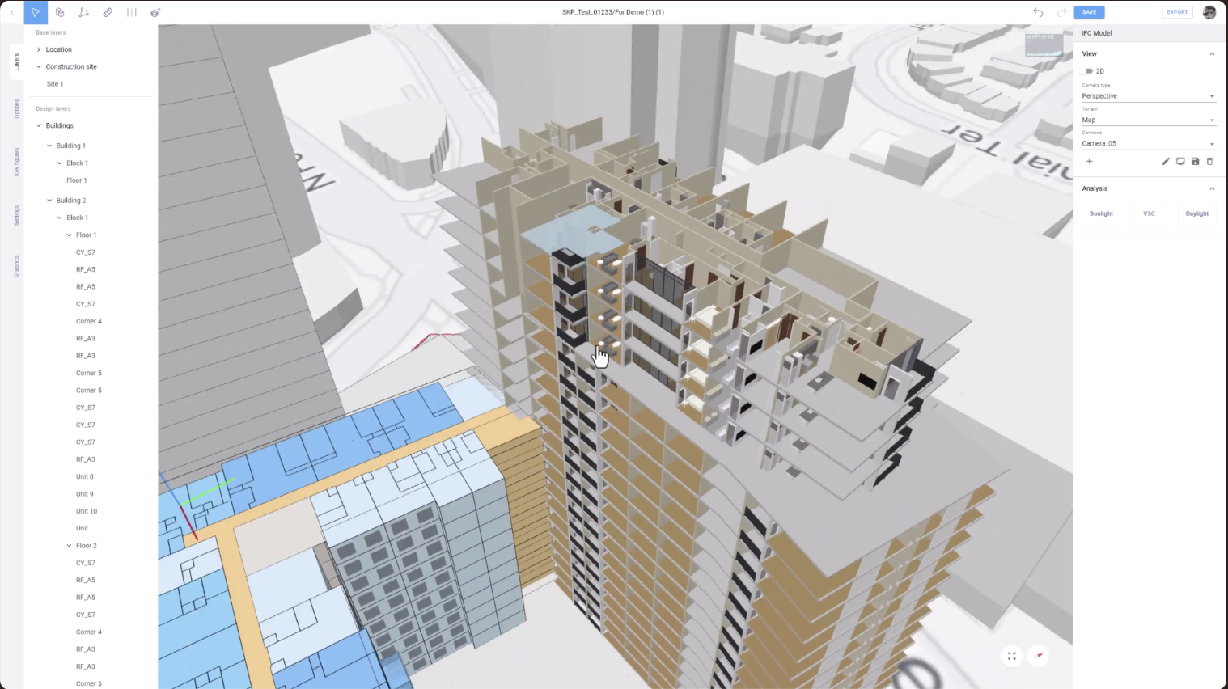Screen dimensions: 1228x689
Task: Edit the camera using the pencil icon
Action: pyautogui.click(x=1166, y=162)
